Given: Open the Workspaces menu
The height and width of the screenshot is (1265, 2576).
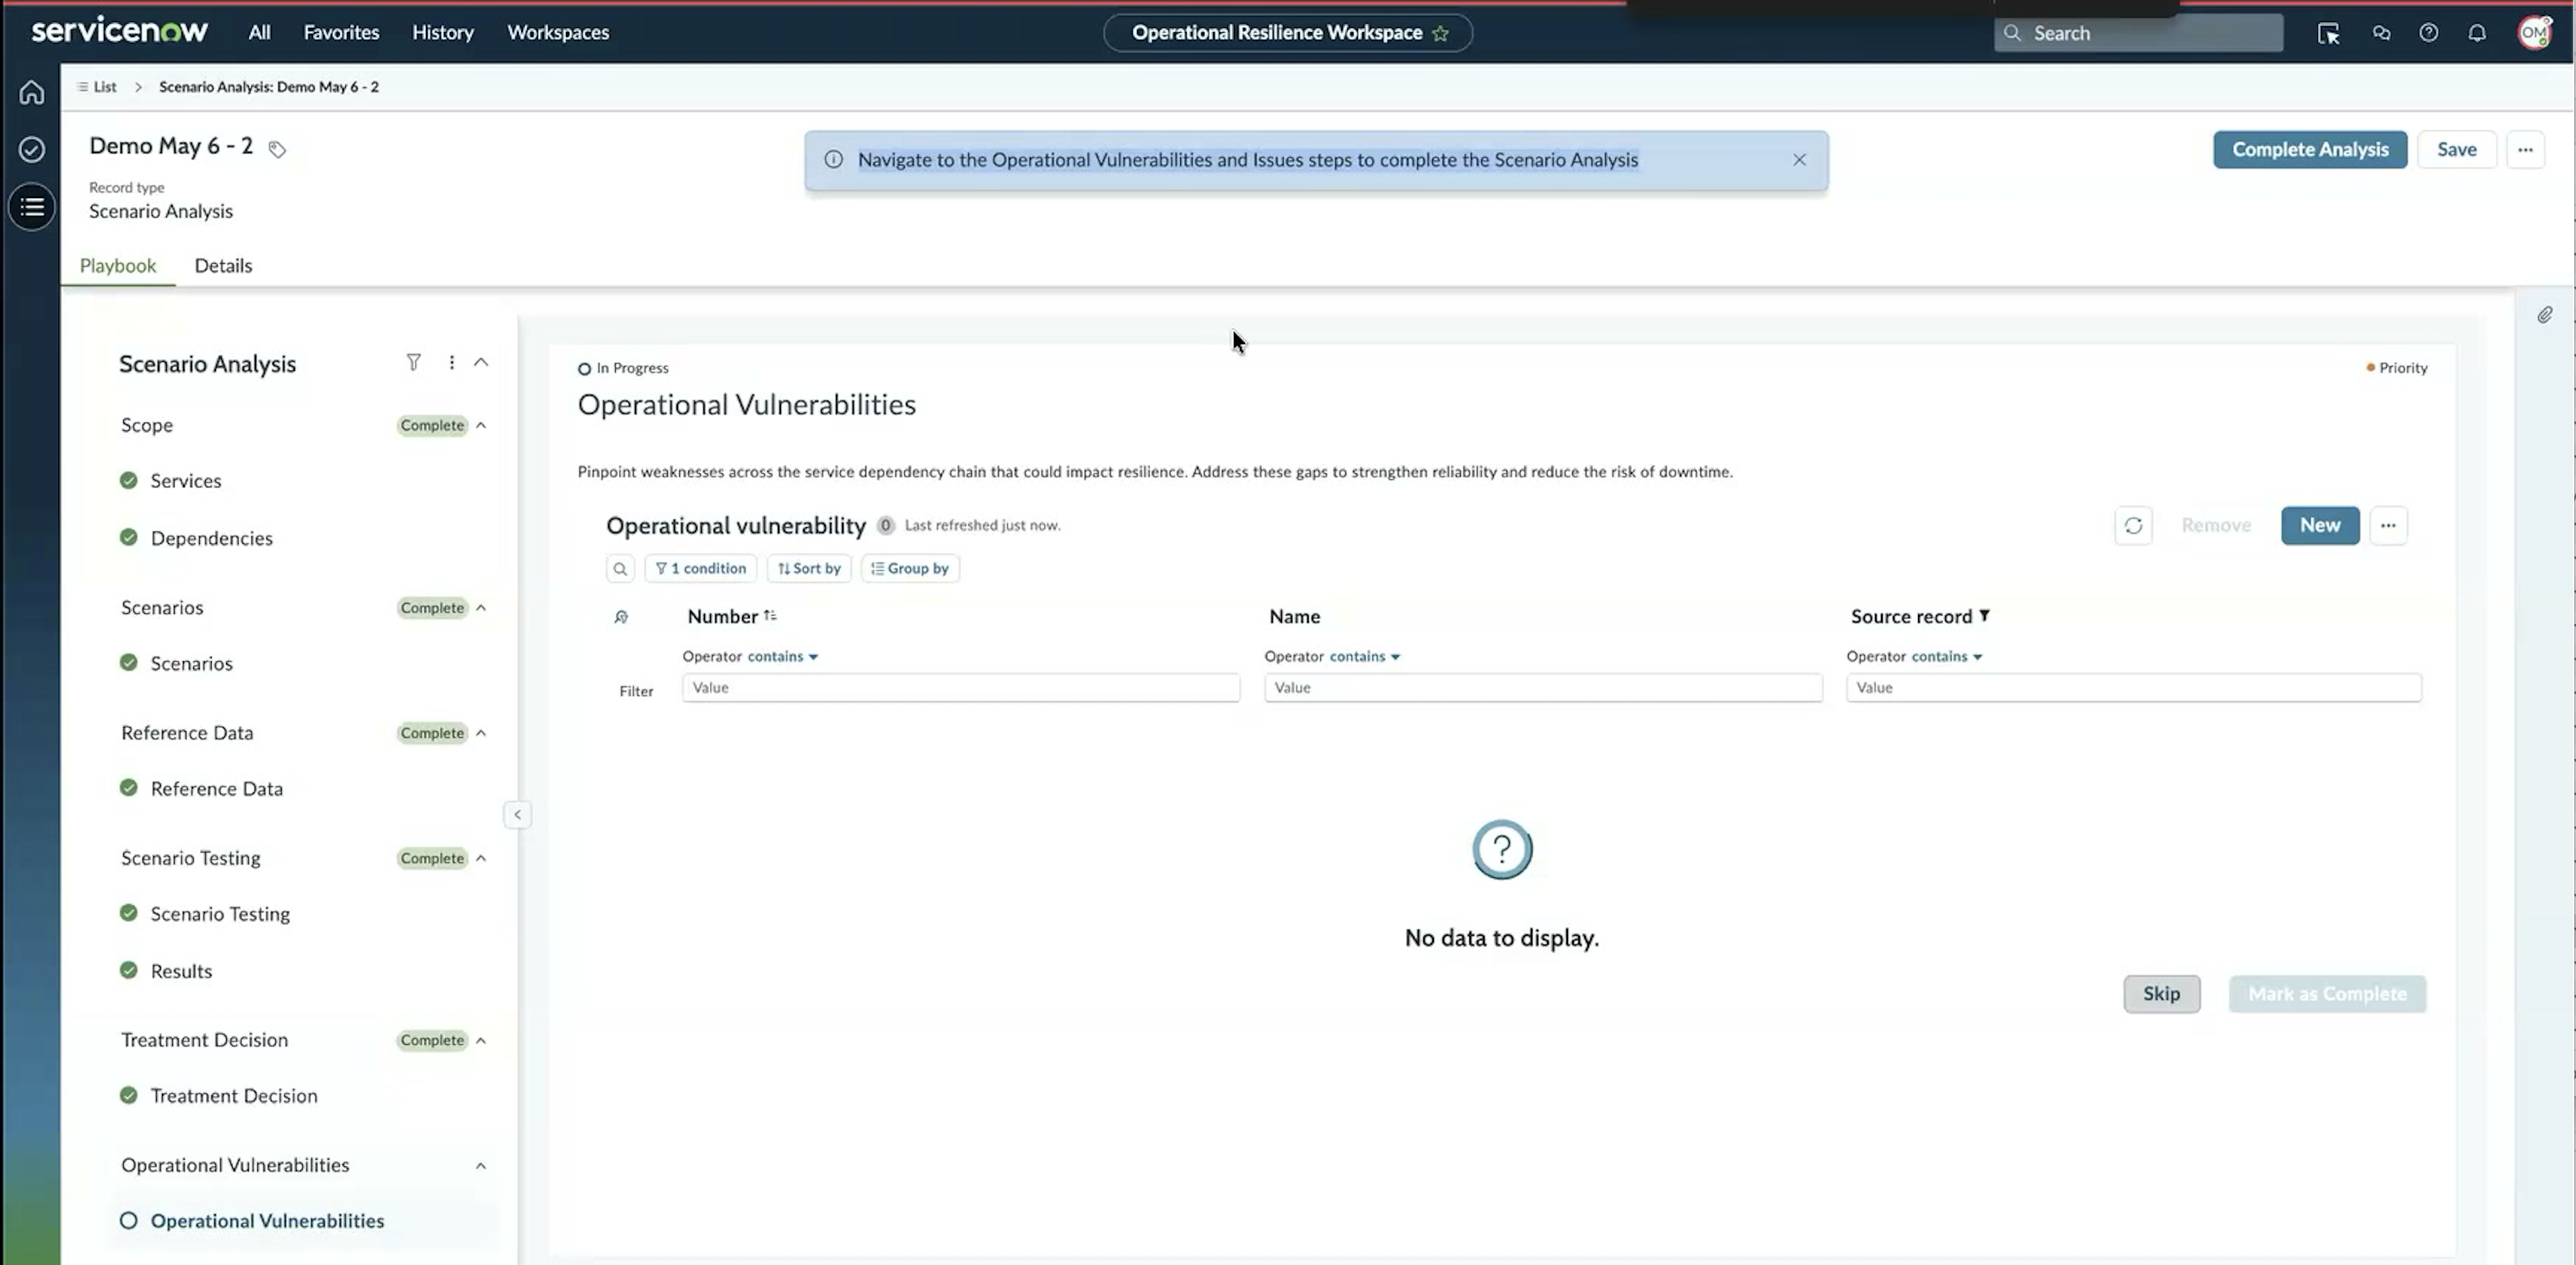Looking at the screenshot, I should point(558,32).
